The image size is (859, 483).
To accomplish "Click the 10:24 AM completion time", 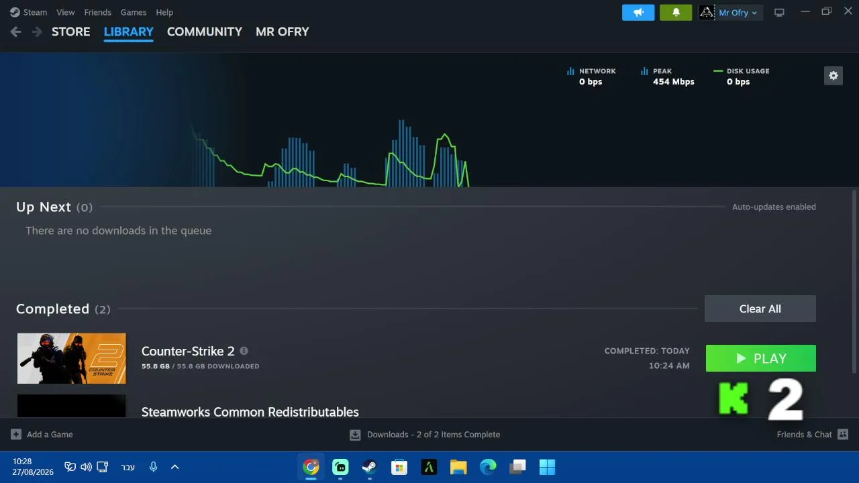I will (669, 366).
